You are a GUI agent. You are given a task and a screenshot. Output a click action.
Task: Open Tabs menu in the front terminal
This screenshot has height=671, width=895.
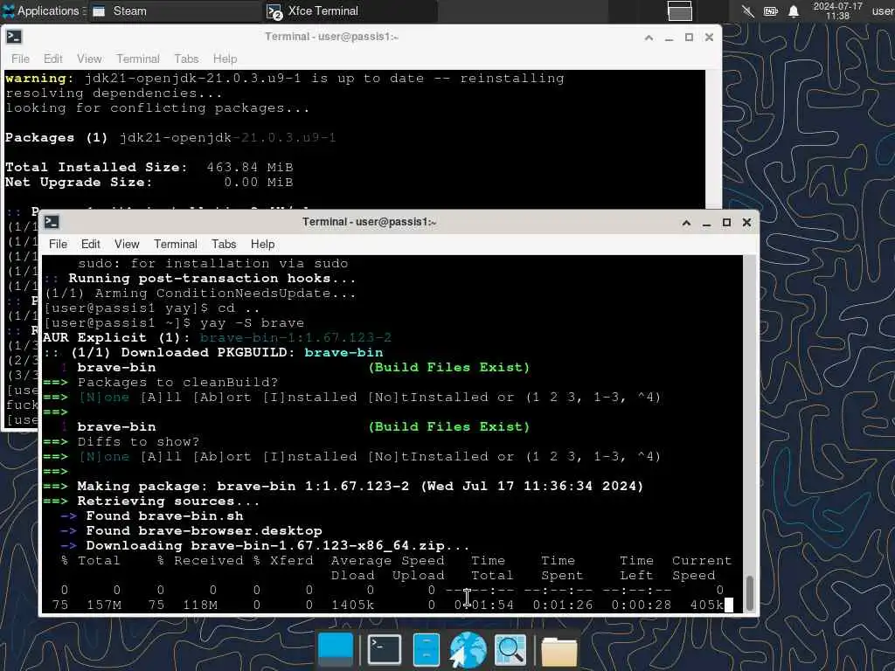coord(224,245)
